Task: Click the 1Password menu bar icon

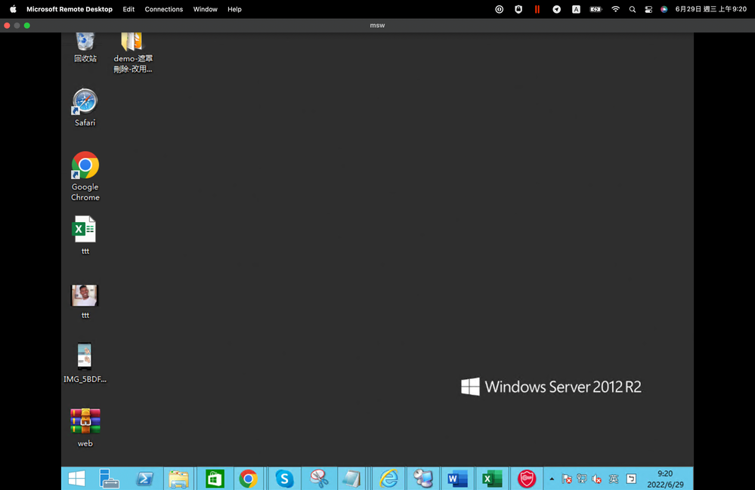Action: point(500,9)
